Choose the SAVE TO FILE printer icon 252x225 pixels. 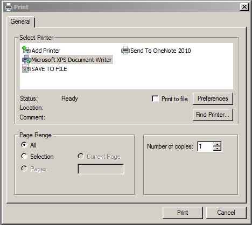click(26, 69)
